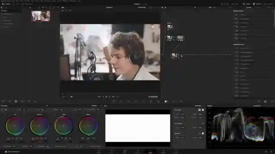Screen dimensions: 275x154
Task: Open the timeline name dropdown above viewer
Action: [110, 8]
